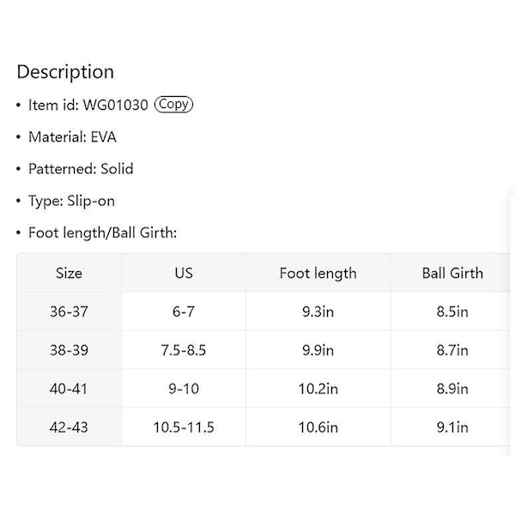Click the 9.3in foot length cell
This screenshot has width=515, height=515.
point(318,312)
